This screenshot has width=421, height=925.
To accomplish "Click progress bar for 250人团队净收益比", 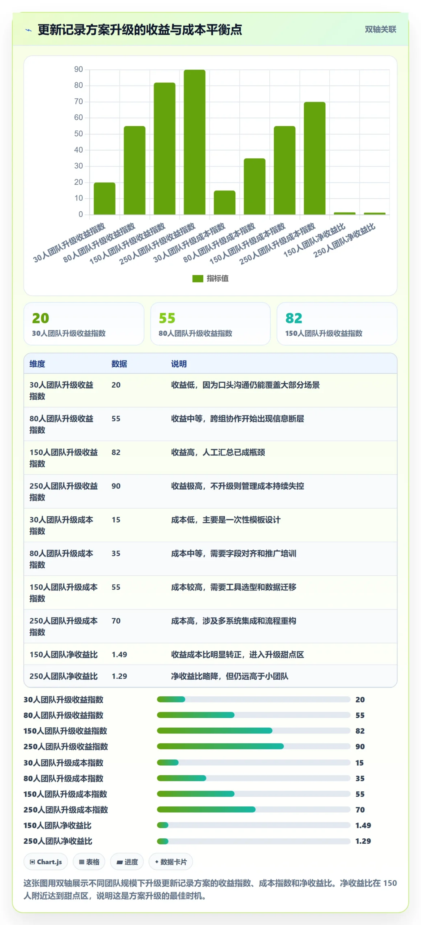I will pyautogui.click(x=253, y=841).
